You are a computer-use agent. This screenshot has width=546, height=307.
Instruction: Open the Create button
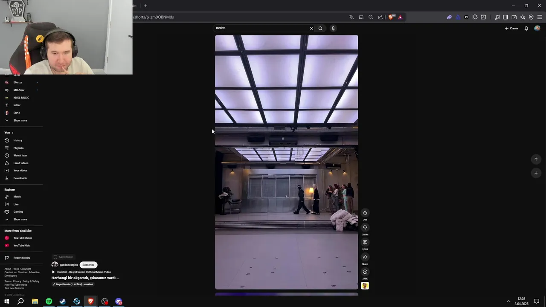coord(511,28)
